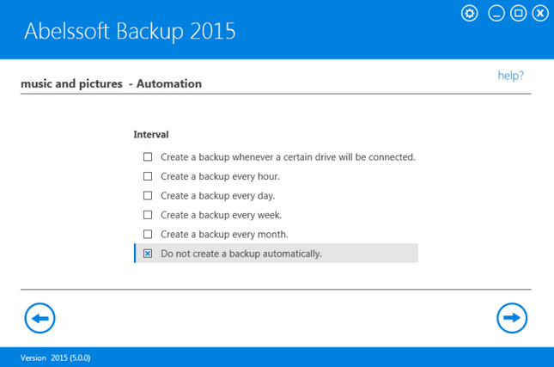The height and width of the screenshot is (367, 554).
Task: Minimize the Abelssoft Backup window
Action: coord(496,14)
